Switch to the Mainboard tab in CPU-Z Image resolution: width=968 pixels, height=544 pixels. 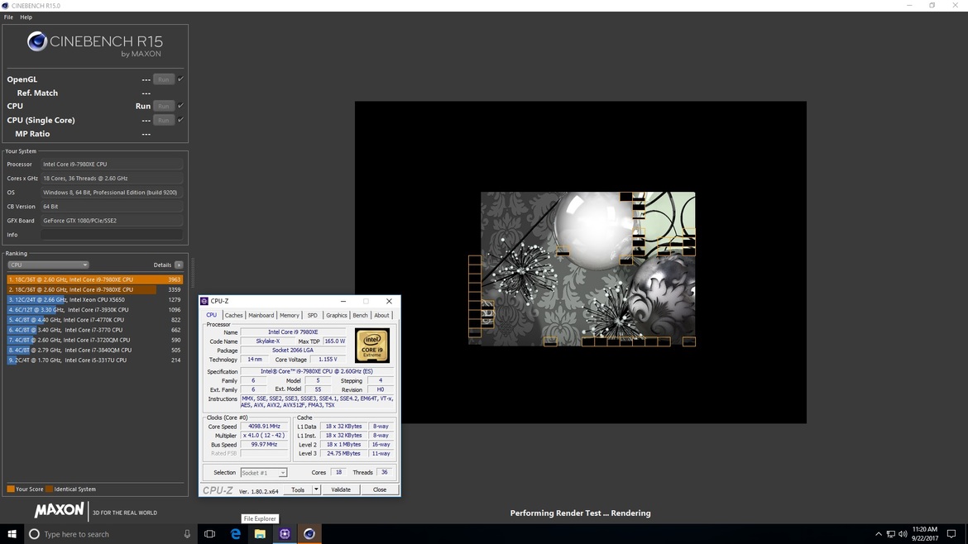[261, 315]
